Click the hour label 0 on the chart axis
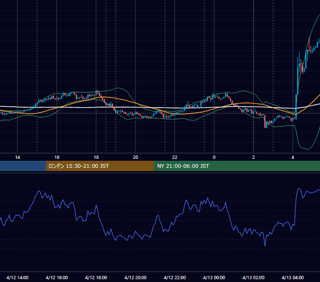Viewport: 320px width, 282px height. click(214, 157)
